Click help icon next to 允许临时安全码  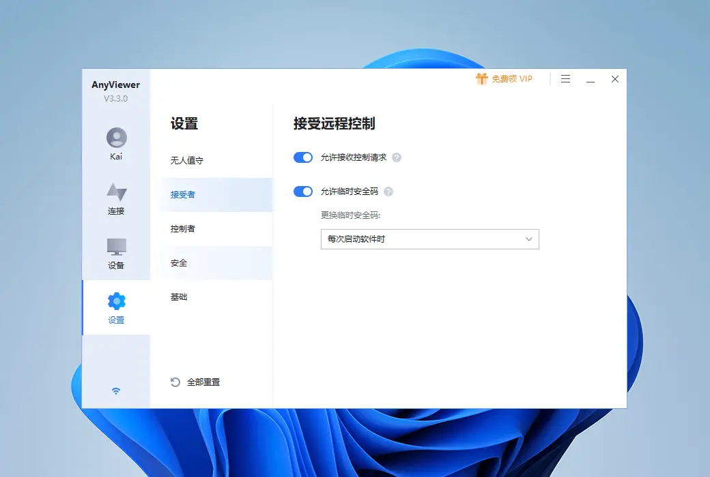388,191
